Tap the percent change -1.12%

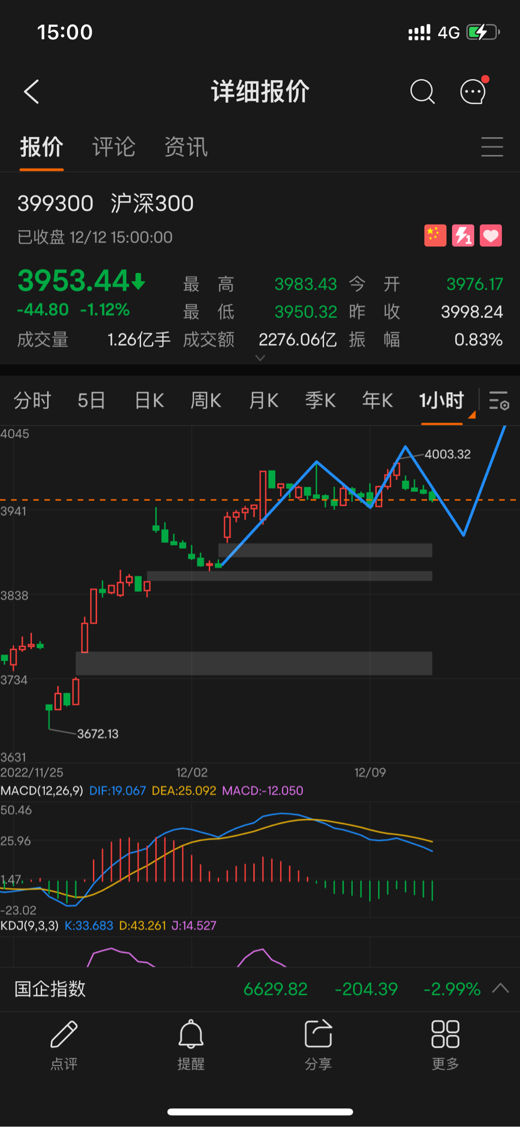[x=105, y=309]
